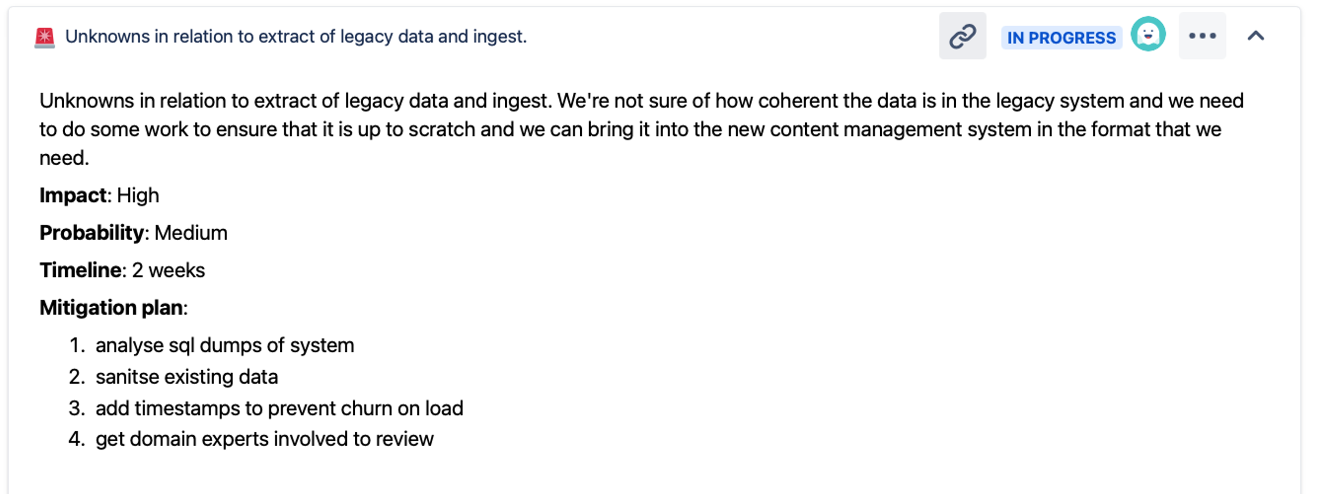Click the 'Medium' probability value
The image size is (1321, 494).
pyautogui.click(x=191, y=233)
